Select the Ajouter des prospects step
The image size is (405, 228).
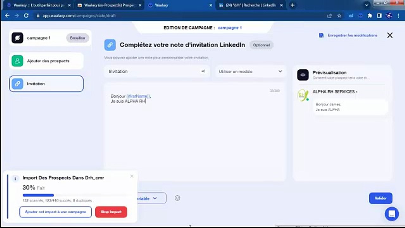tap(47, 61)
